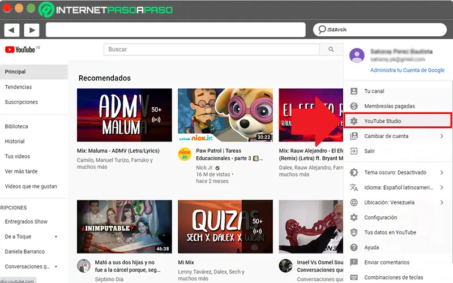The height and width of the screenshot is (283, 453).
Task: Open Membresías pagadas menu entry
Action: (x=398, y=106)
